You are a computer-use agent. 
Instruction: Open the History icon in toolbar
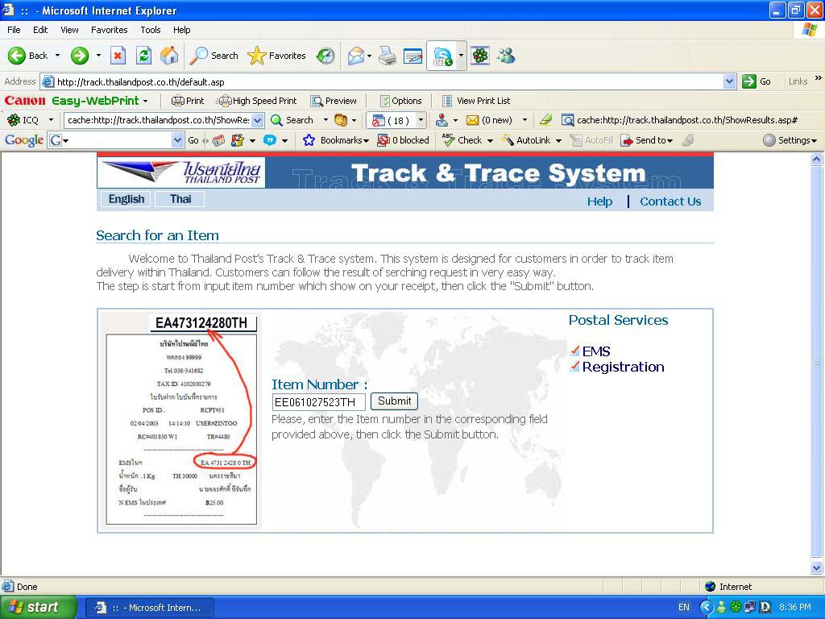(325, 56)
